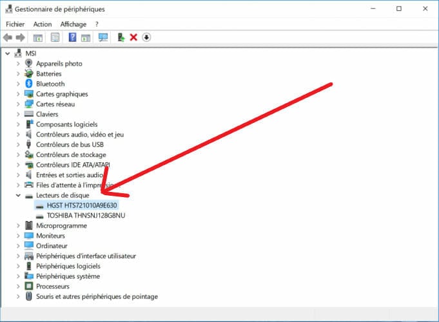Click the red X uninstall device icon
Image resolution: width=439 pixels, height=322 pixels.
tap(133, 37)
